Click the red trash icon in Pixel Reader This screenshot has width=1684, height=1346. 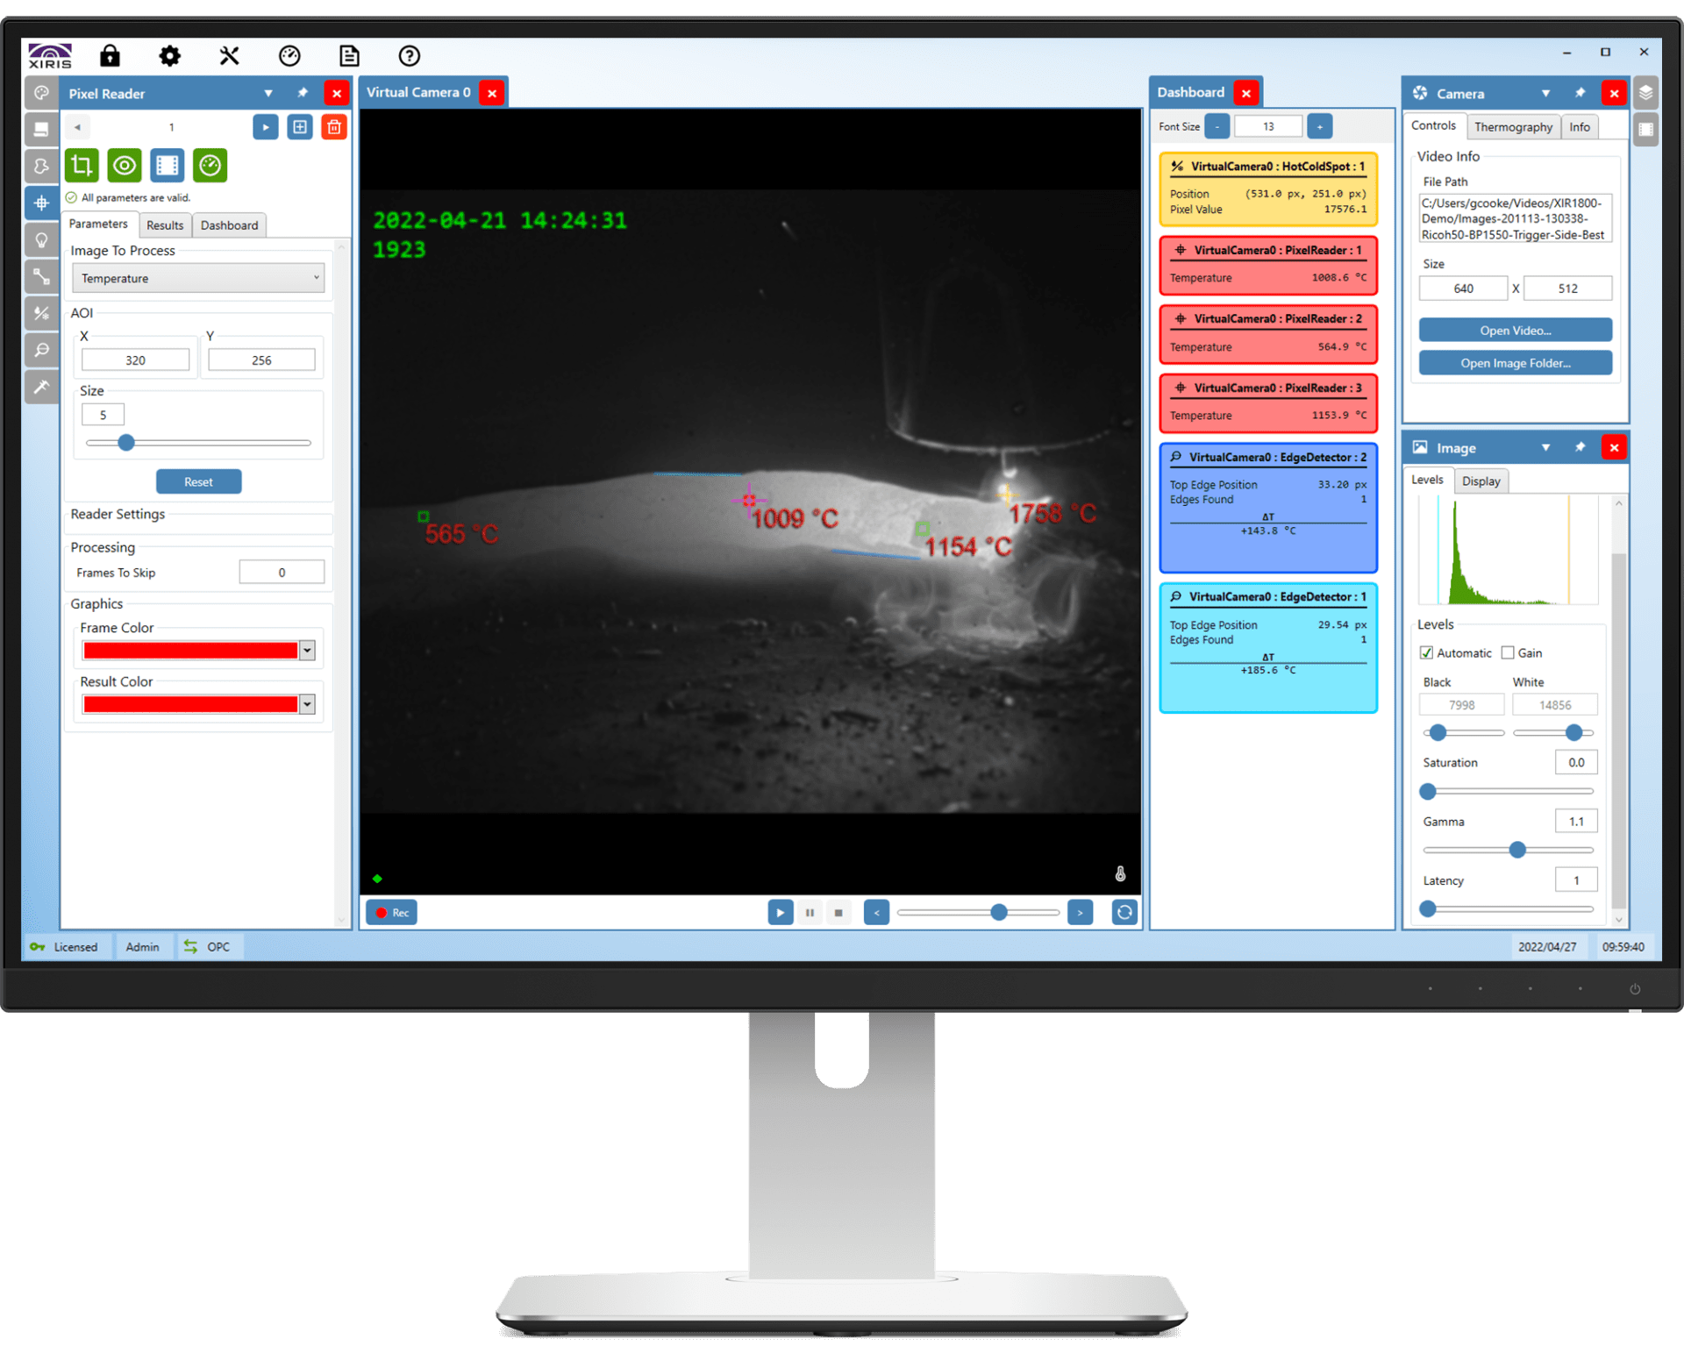point(333,126)
